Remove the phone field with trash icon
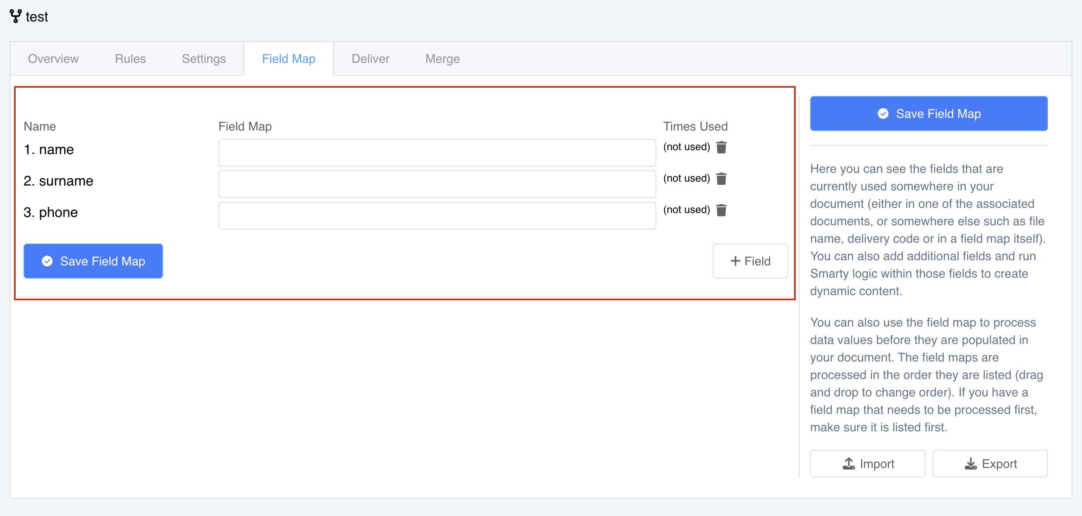 click(x=721, y=210)
